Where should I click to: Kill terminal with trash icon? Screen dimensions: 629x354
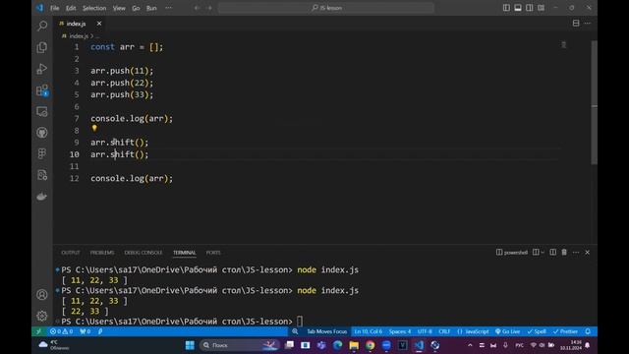[564, 252]
